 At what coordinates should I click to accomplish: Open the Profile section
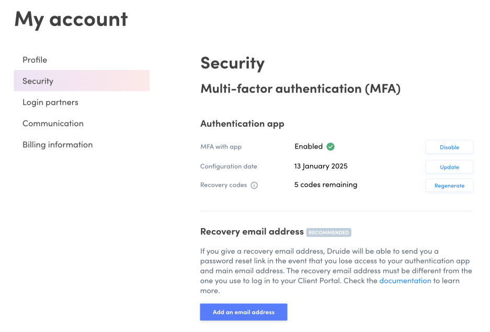tap(35, 60)
